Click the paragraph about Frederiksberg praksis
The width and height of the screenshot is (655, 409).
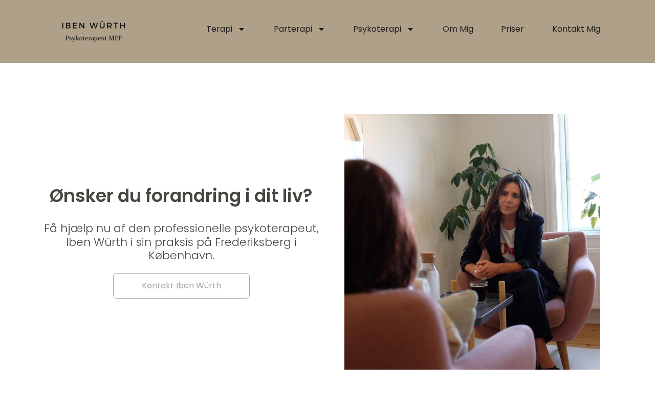click(181, 242)
